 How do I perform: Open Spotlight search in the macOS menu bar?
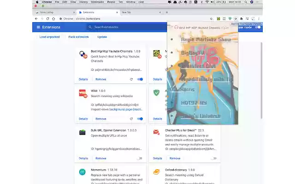[x=246, y=2]
